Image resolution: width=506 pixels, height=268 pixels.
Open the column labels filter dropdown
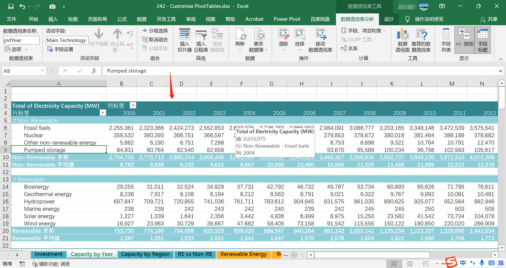(x=133, y=106)
